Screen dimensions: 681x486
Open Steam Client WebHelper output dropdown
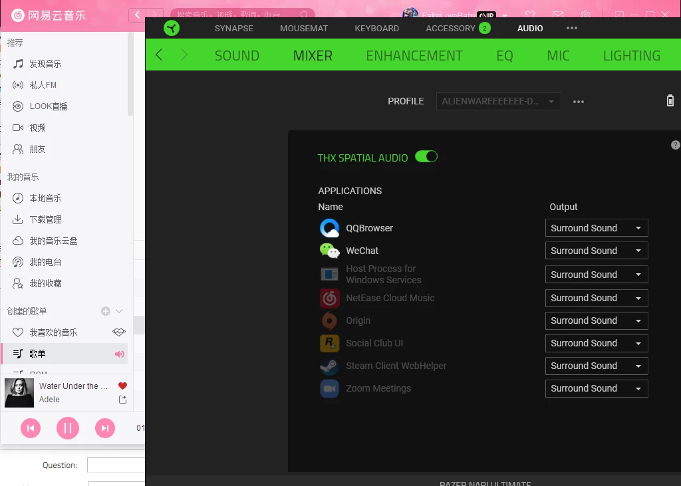point(597,366)
